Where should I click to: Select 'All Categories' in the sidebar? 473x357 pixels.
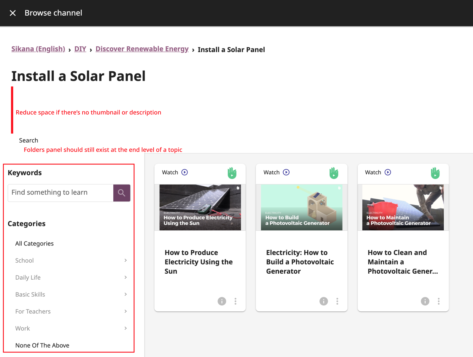[x=34, y=243]
